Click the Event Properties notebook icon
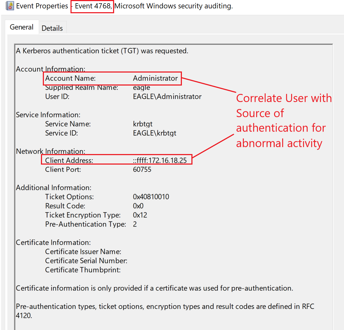 (10, 6)
